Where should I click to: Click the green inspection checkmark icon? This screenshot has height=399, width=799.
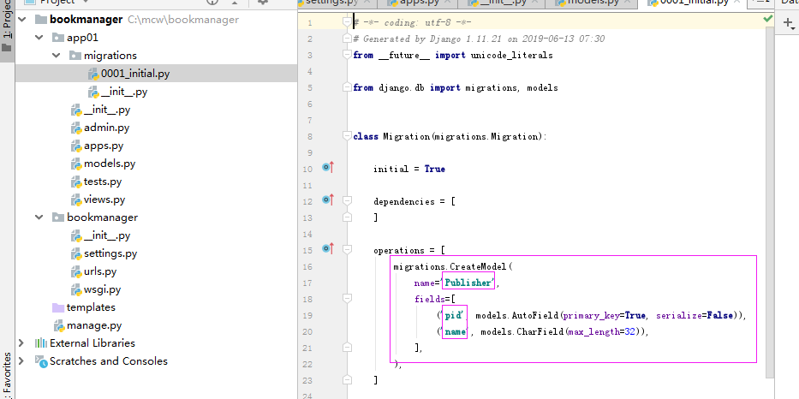(767, 19)
